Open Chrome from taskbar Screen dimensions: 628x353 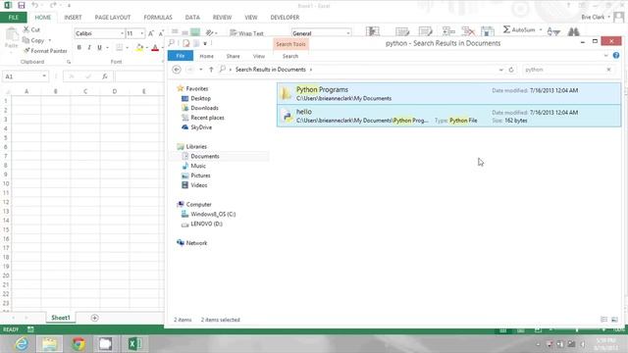tap(78, 344)
